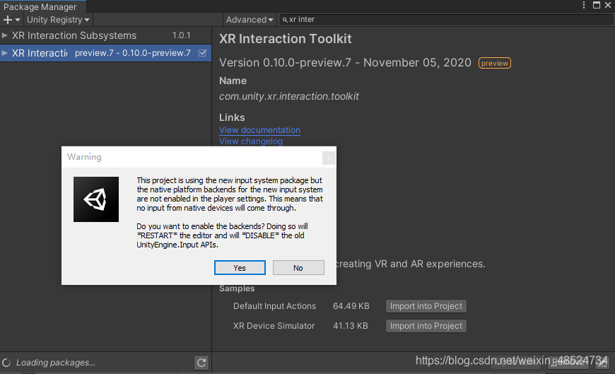This screenshot has height=374, width=615.
Task: Click the Loading packages status text
Action: coord(56,363)
